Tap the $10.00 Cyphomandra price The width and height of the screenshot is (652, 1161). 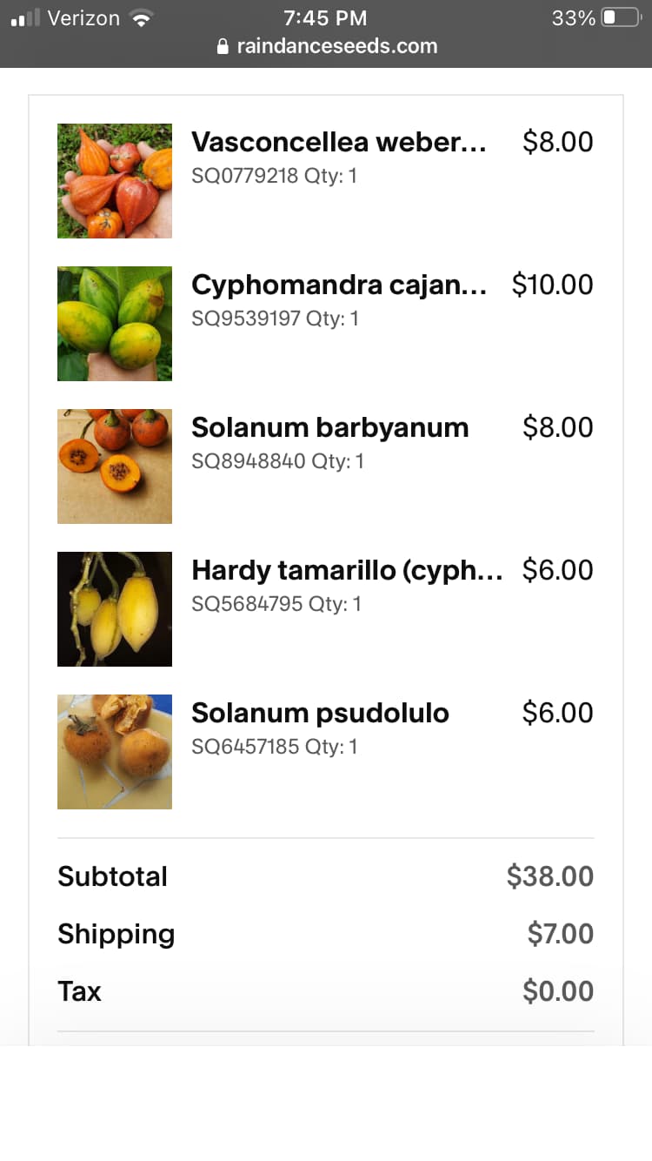pyautogui.click(x=552, y=285)
